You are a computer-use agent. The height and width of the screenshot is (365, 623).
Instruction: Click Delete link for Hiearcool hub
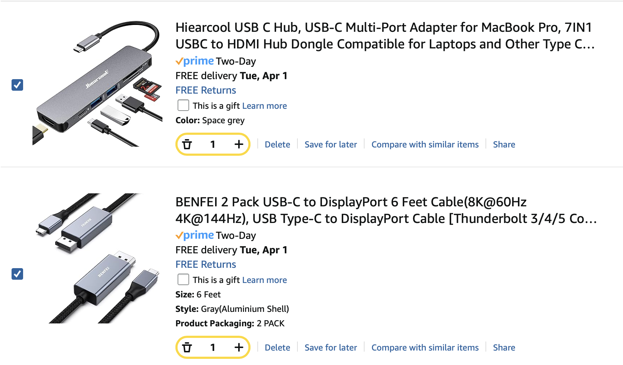point(277,145)
